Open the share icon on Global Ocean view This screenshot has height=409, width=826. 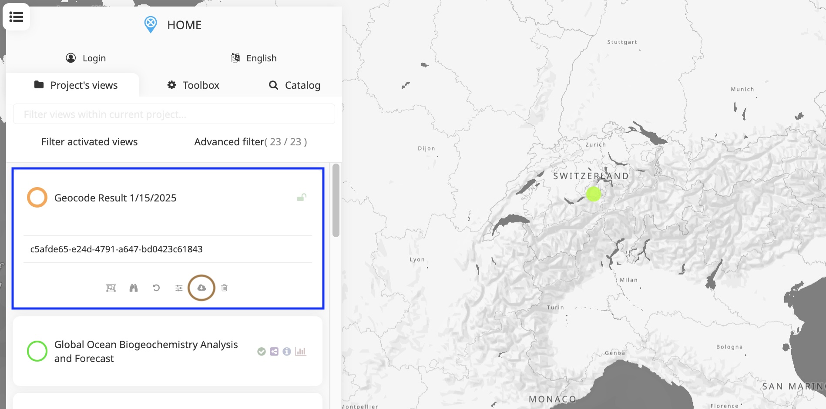274,351
